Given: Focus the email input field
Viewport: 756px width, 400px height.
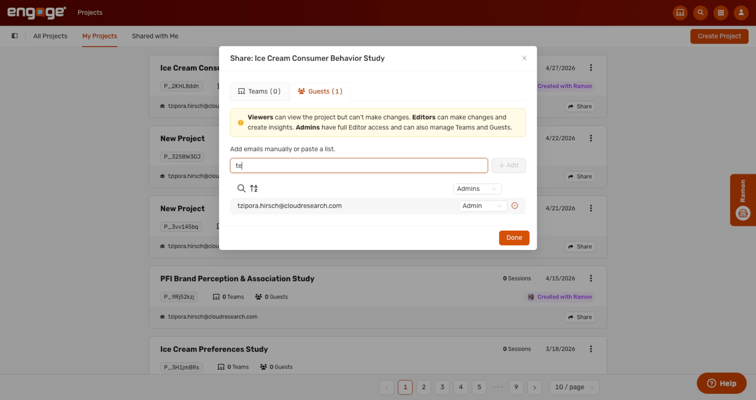Looking at the screenshot, I should (359, 165).
